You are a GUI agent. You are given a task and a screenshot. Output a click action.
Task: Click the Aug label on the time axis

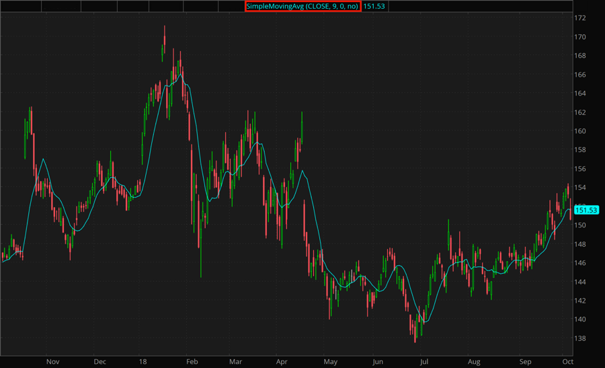tap(473, 361)
